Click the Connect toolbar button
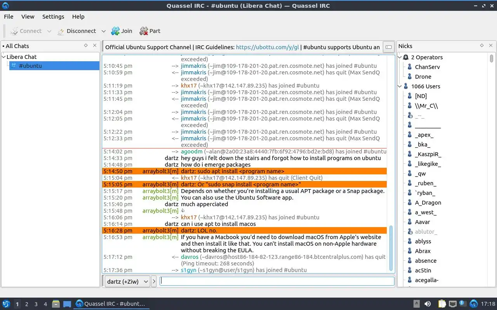497x310 pixels. [26, 31]
